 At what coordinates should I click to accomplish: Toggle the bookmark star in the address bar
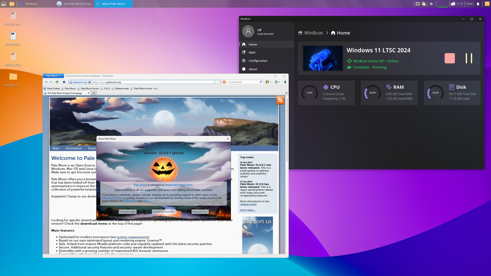[x=214, y=82]
